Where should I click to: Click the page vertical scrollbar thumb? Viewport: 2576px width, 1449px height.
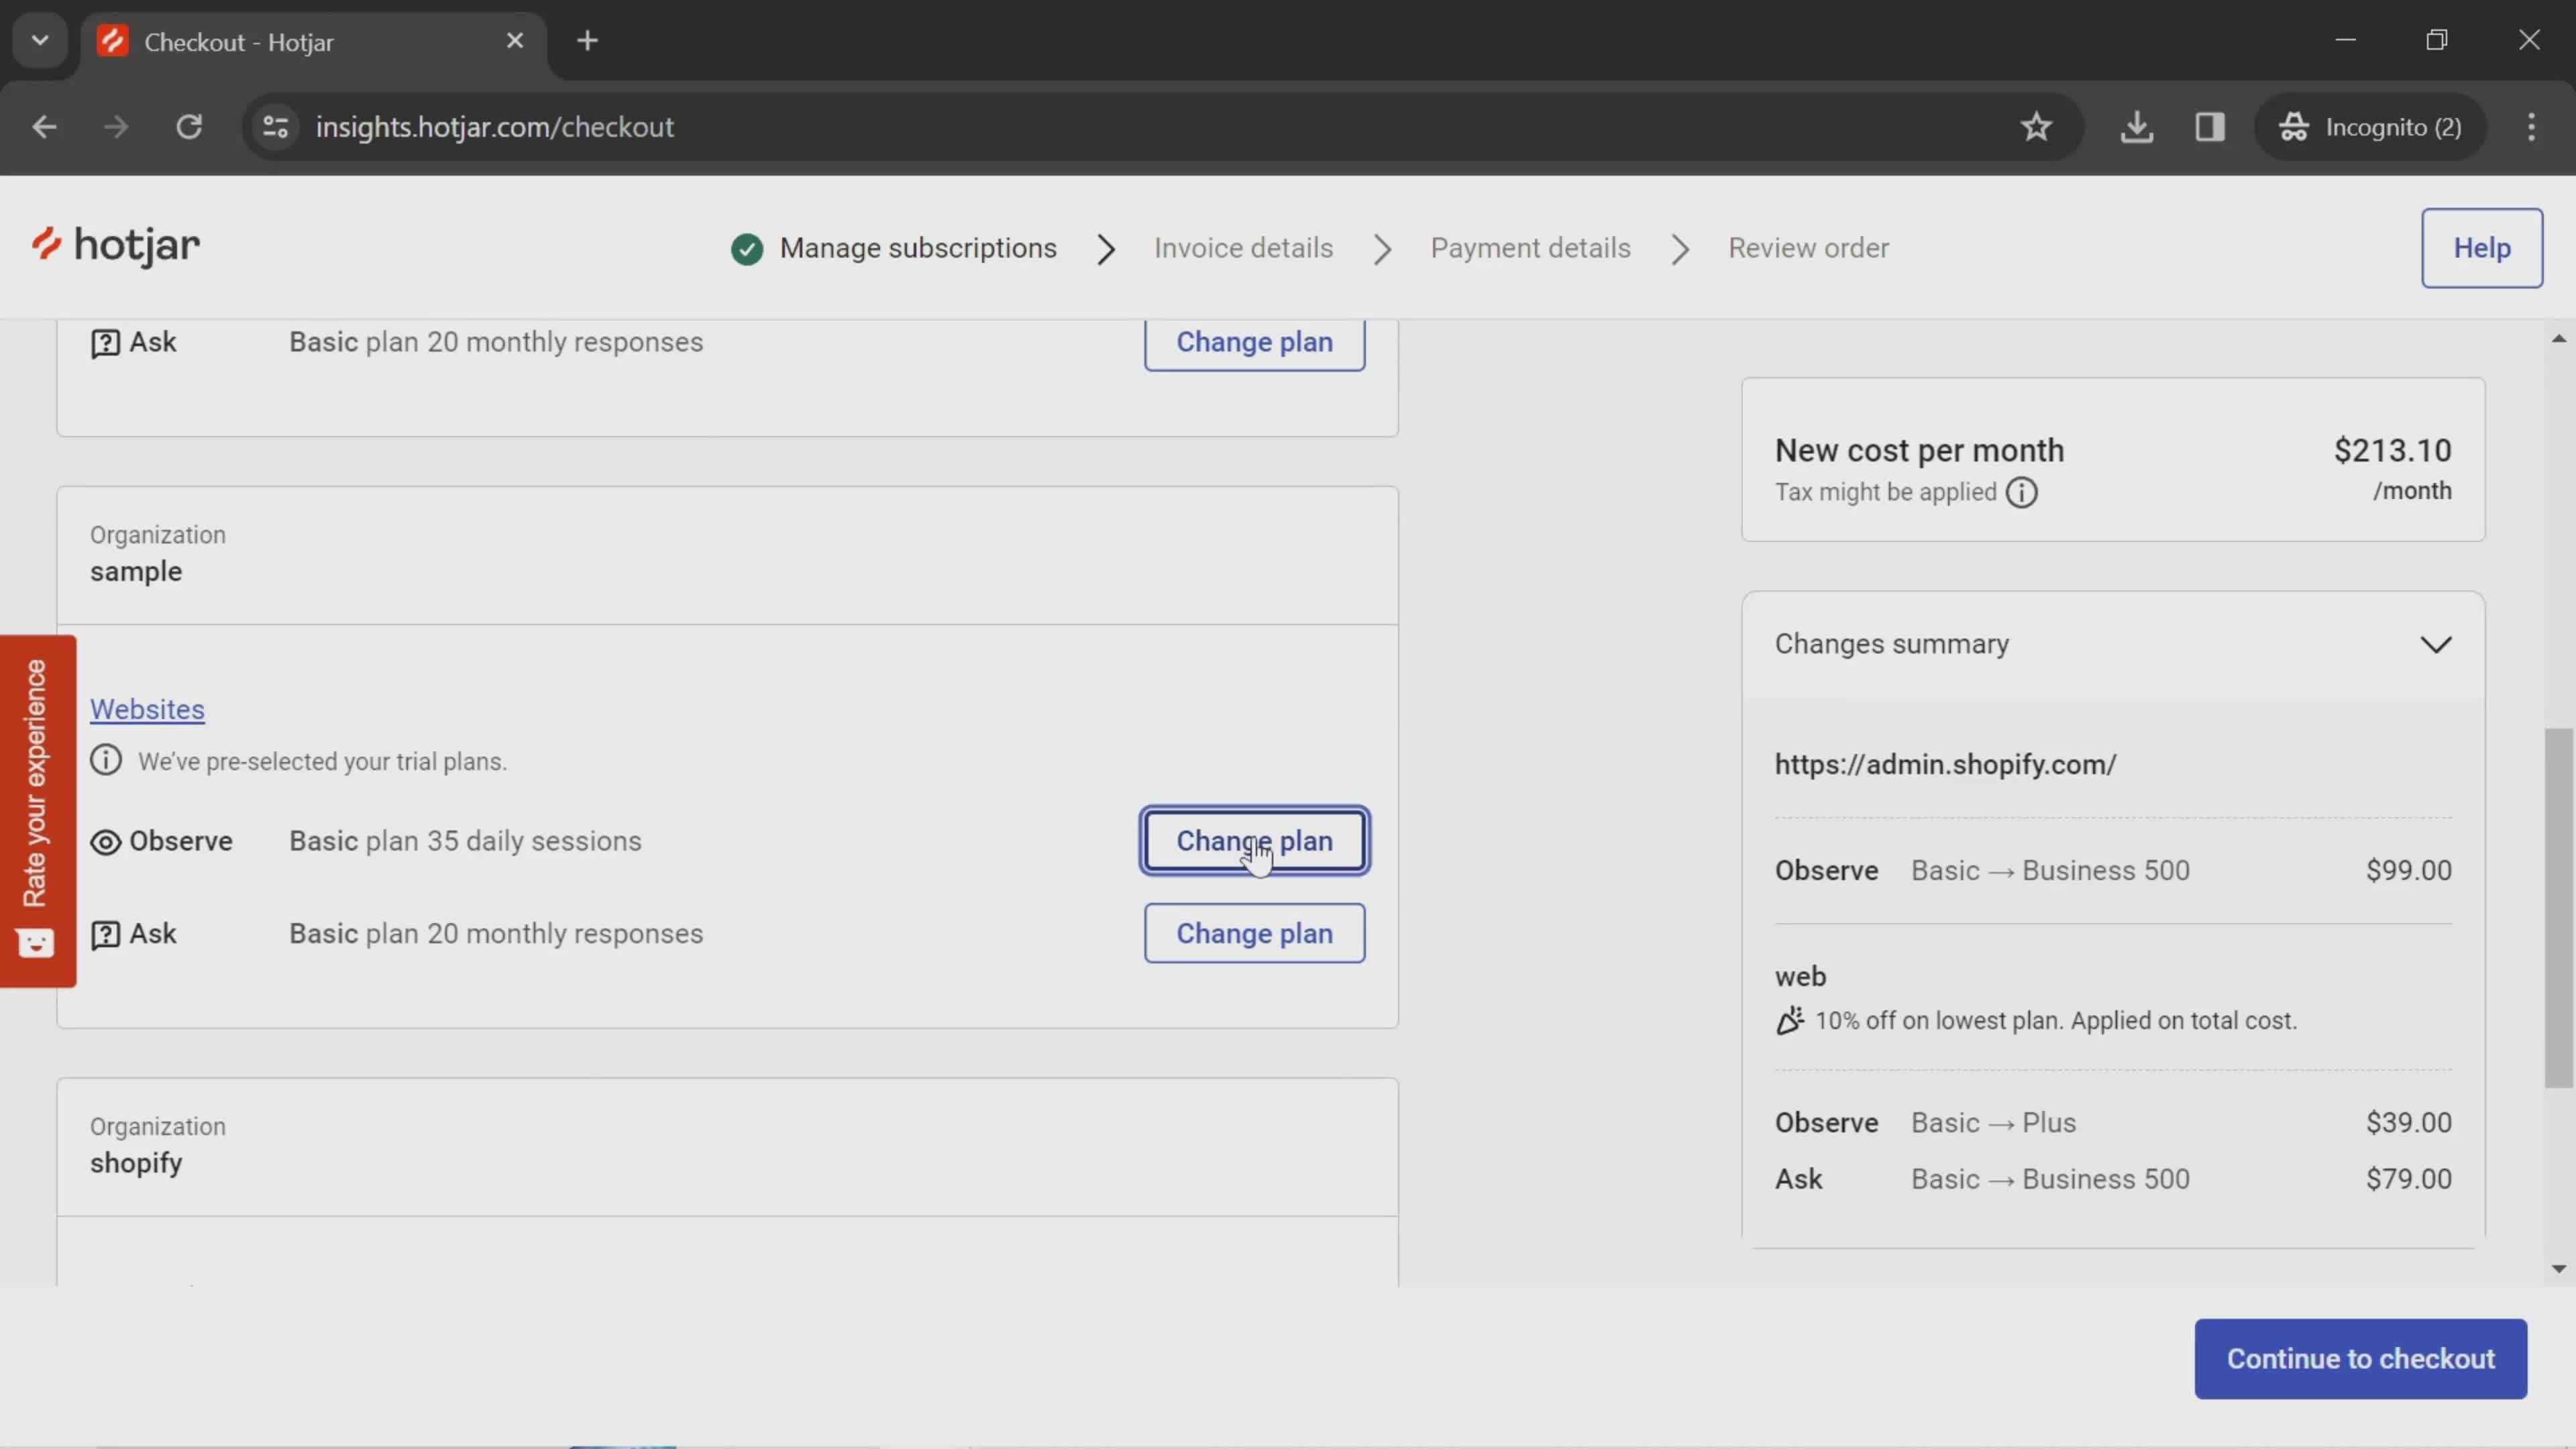click(x=2558, y=907)
